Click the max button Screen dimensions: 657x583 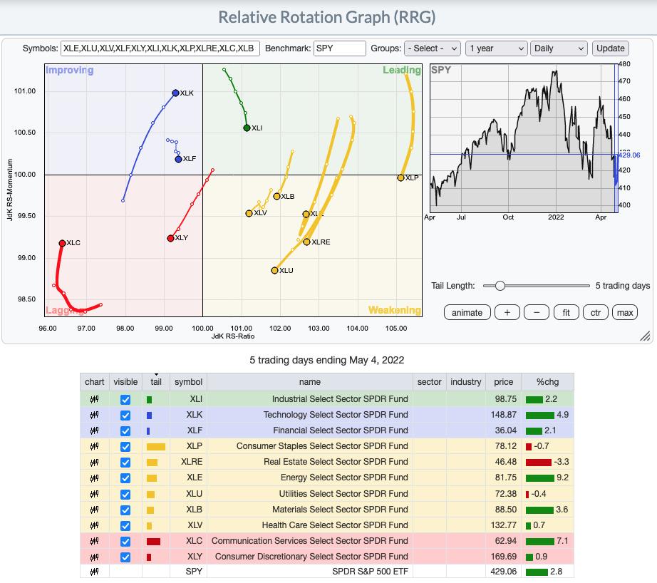tap(625, 313)
